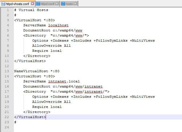Click '<Directory "c:/wamp64/www/">' on line 6

click(56, 35)
